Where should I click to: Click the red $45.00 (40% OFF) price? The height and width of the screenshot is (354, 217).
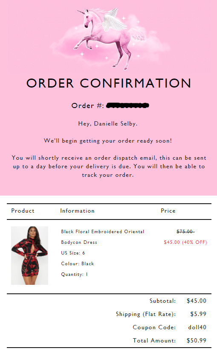[185, 242]
